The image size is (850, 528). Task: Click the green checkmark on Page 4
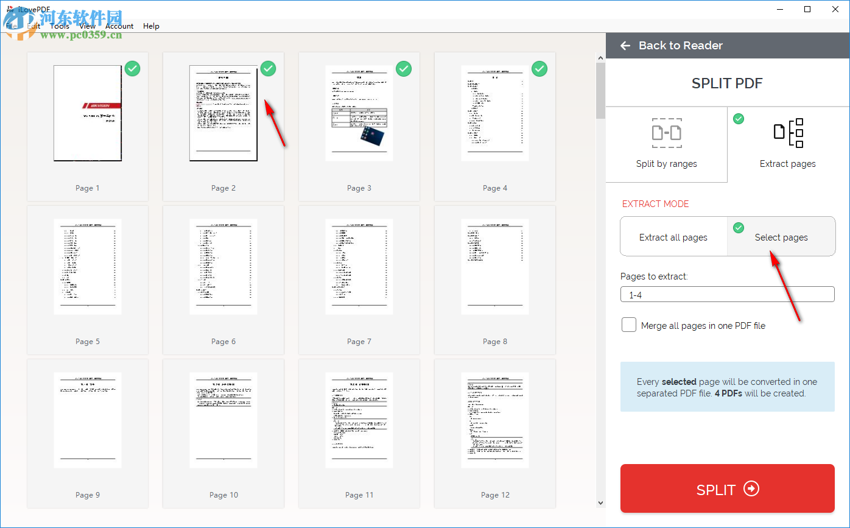tap(539, 69)
